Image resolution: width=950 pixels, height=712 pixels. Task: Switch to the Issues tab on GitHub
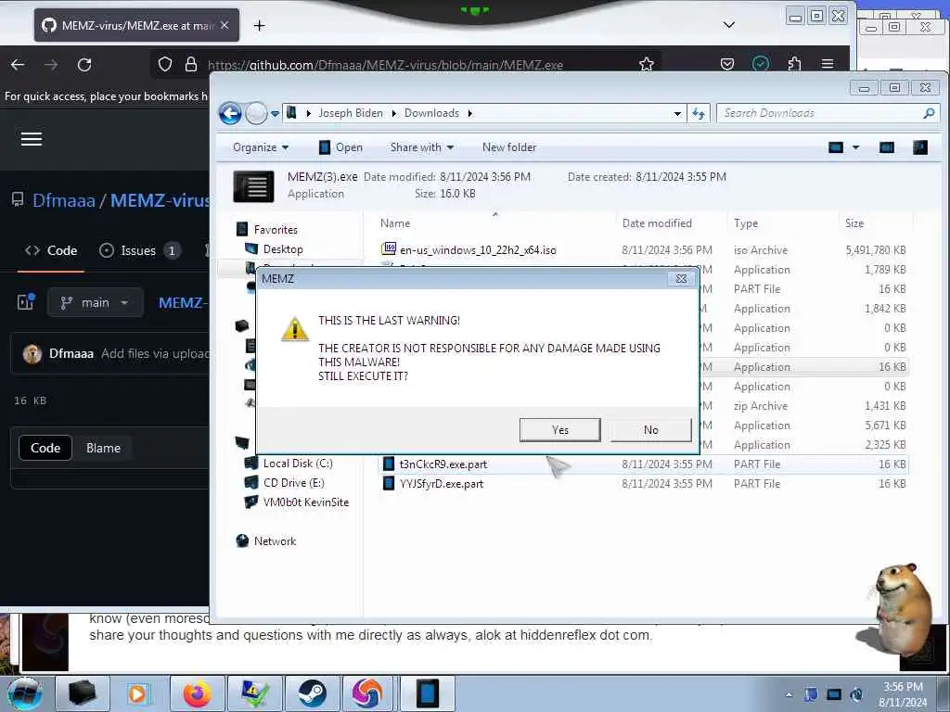tap(140, 250)
